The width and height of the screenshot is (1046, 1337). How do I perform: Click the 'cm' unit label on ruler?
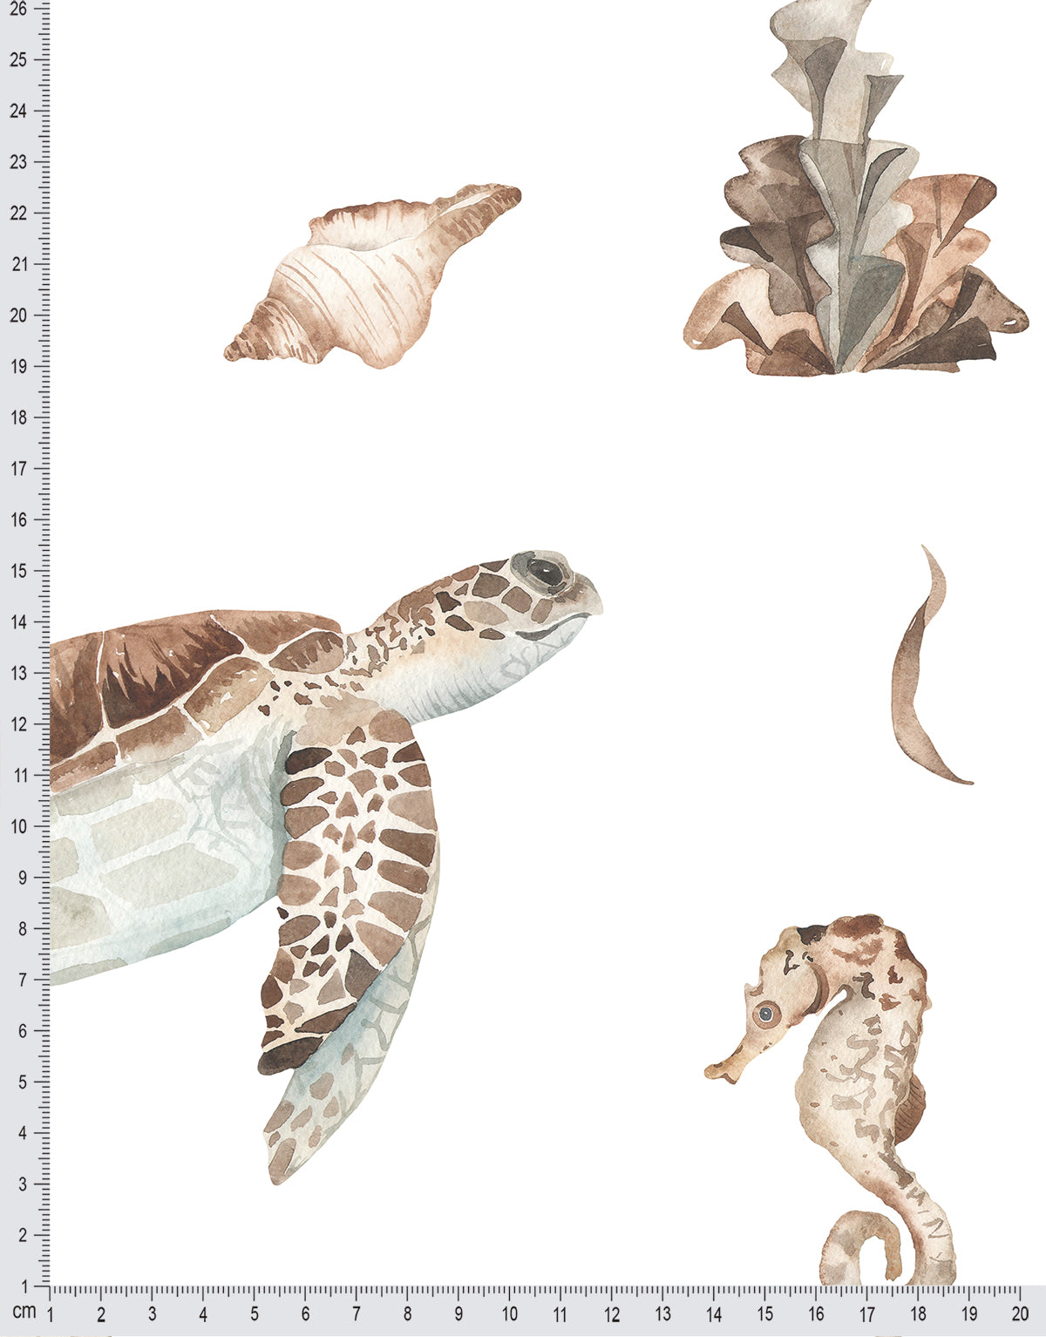pyautogui.click(x=24, y=1311)
